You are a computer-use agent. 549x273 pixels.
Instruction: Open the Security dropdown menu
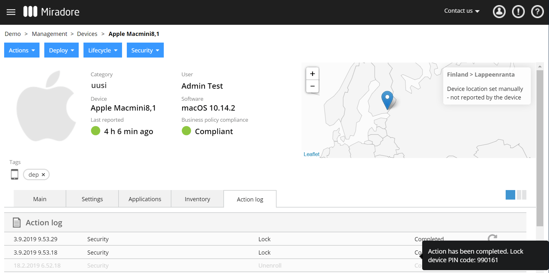(x=145, y=50)
